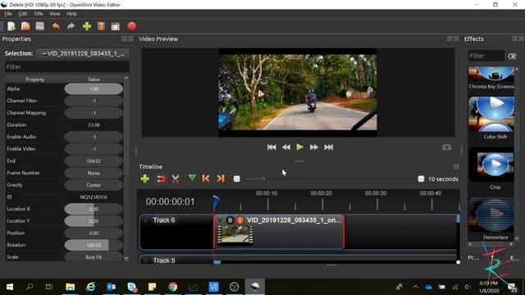The width and height of the screenshot is (525, 295).
Task: Click the Frame Number None value
Action: click(94, 173)
